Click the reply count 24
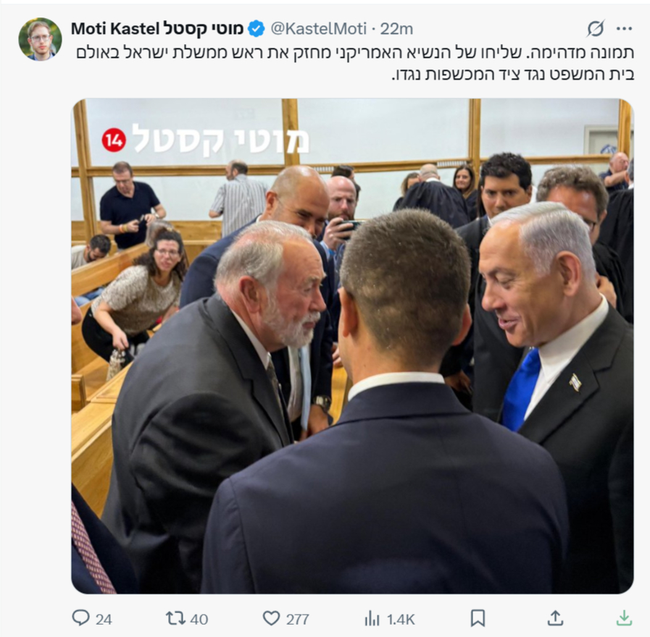This screenshot has width=650, height=637. [x=104, y=619]
